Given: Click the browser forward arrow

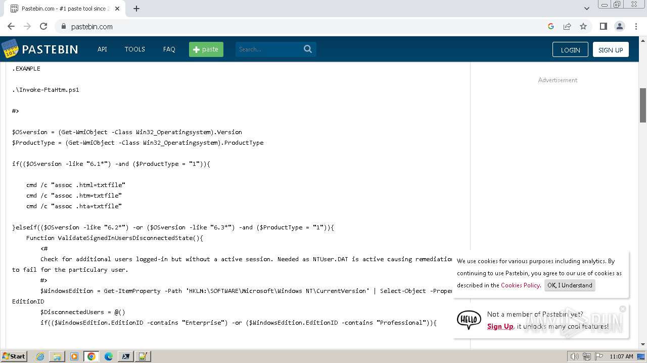Looking at the screenshot, I should [x=27, y=26].
